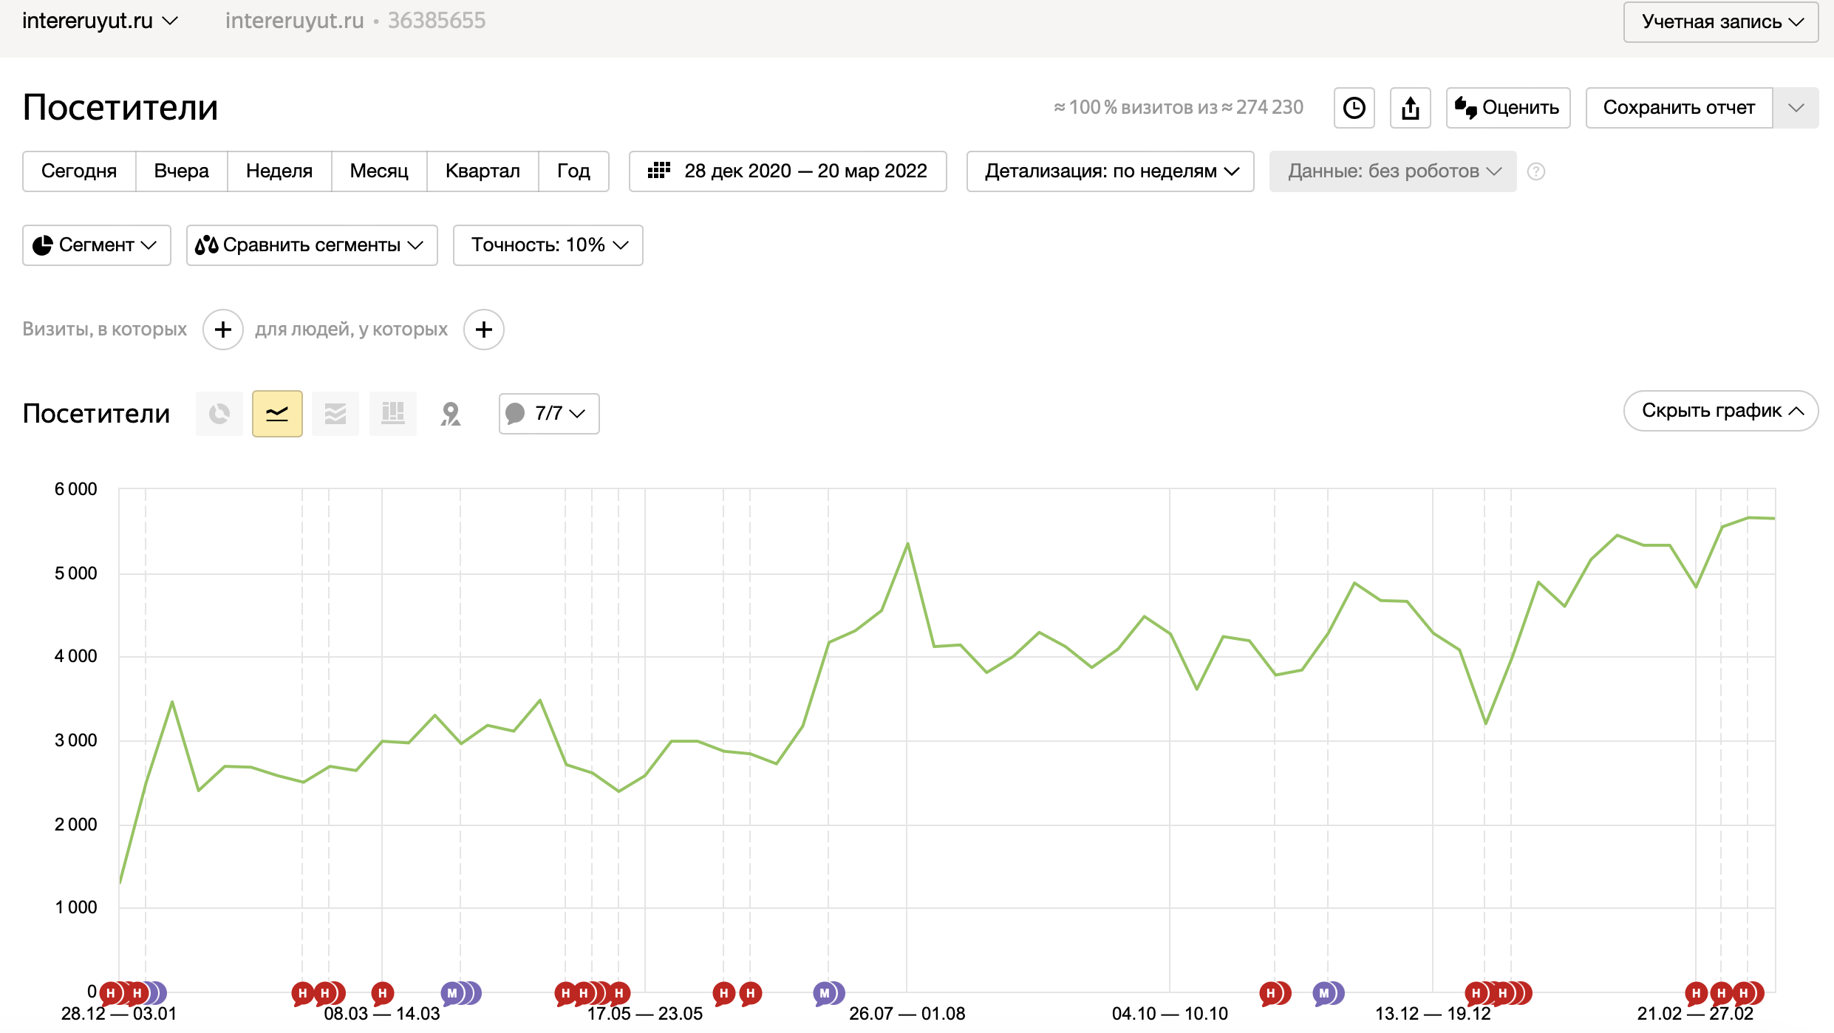Click Сохранить отчет button
The width and height of the screenshot is (1834, 1033).
[1678, 108]
